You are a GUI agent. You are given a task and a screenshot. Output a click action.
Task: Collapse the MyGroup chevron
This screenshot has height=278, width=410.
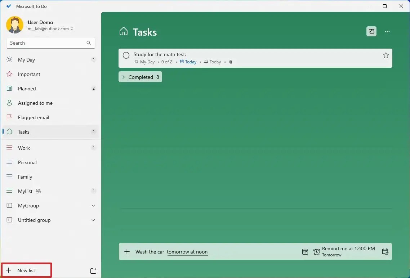click(93, 206)
